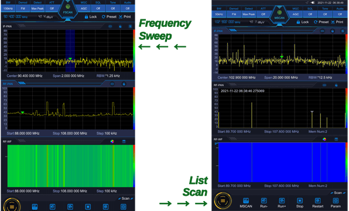Screen dimensions: 349x211
Task: Select the MSCAN mode hexagon
Action: (279, 15)
